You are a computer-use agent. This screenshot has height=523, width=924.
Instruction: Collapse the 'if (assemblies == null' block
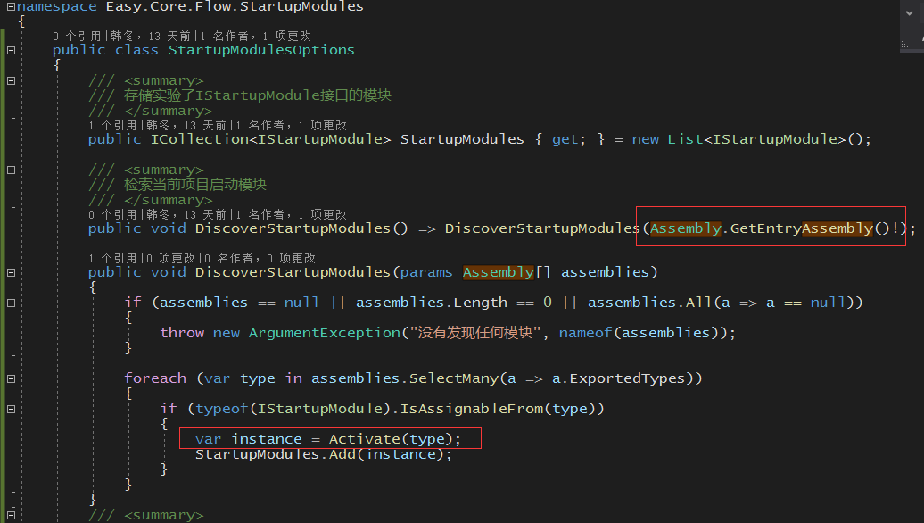click(x=11, y=303)
